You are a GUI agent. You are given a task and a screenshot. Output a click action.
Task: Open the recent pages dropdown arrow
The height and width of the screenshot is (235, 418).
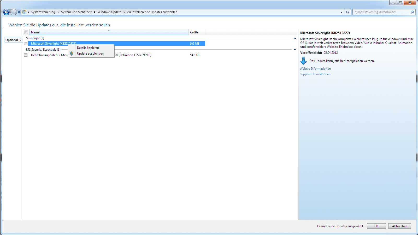click(19, 12)
